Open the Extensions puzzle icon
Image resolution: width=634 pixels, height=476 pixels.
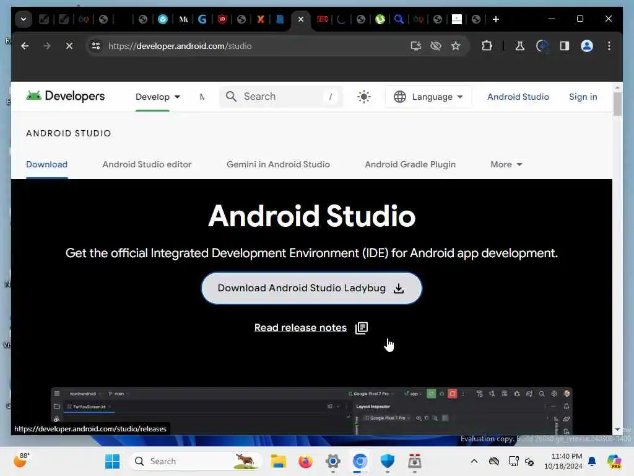click(x=487, y=46)
